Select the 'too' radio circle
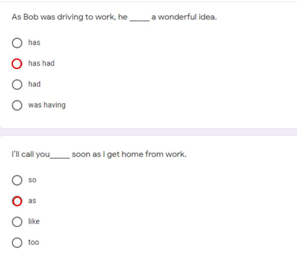 pyautogui.click(x=17, y=242)
